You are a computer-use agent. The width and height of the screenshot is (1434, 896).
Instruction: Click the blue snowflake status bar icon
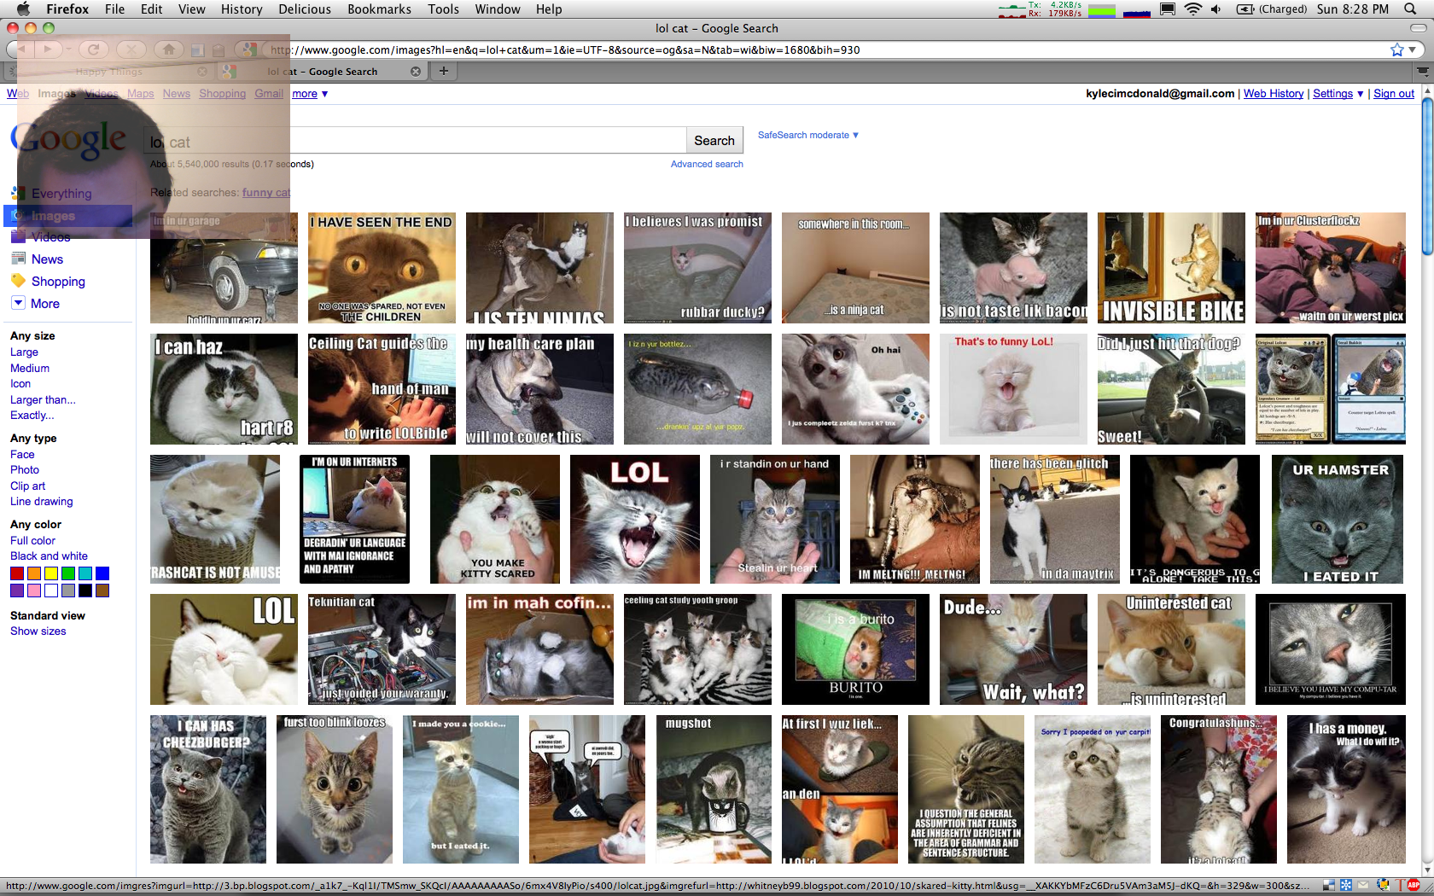pyautogui.click(x=1346, y=885)
